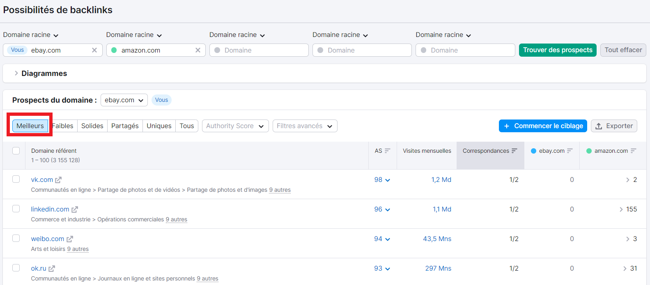Click the Tout effacer button
The image size is (650, 285).
tap(623, 50)
